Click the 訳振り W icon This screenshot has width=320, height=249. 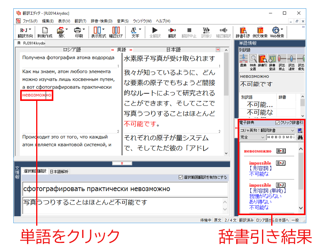[206, 30]
